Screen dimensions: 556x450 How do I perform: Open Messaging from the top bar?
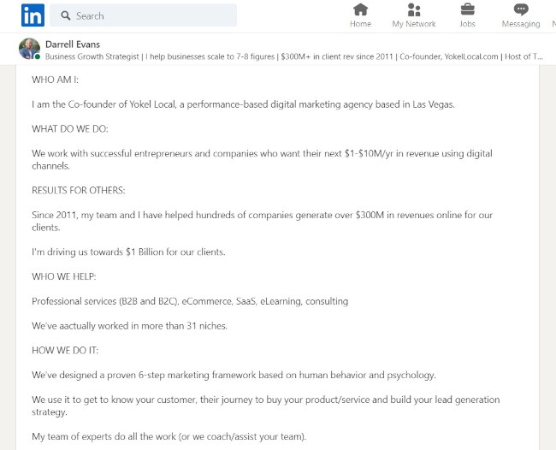pos(520,15)
